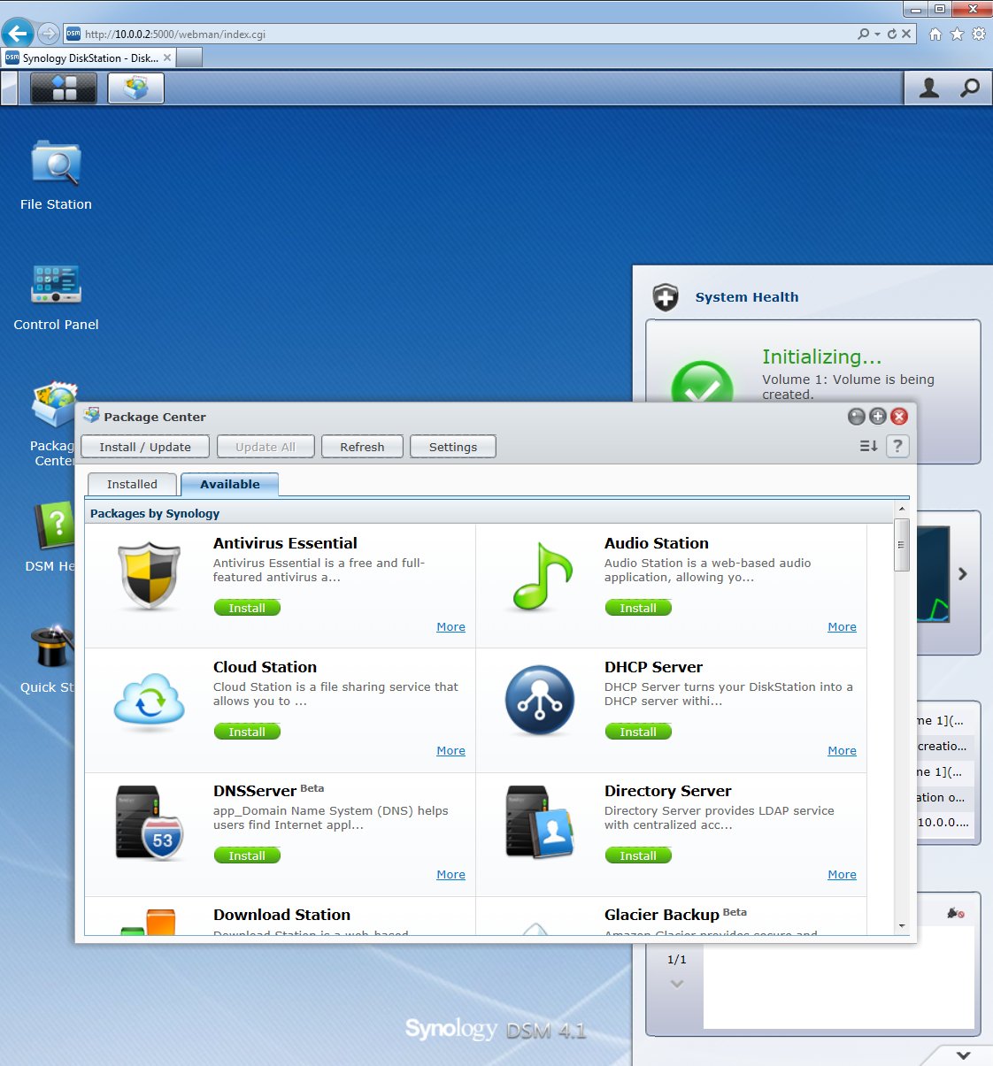Screen dimensions: 993x1066
Task: Click More link for Audio Station
Action: point(842,627)
